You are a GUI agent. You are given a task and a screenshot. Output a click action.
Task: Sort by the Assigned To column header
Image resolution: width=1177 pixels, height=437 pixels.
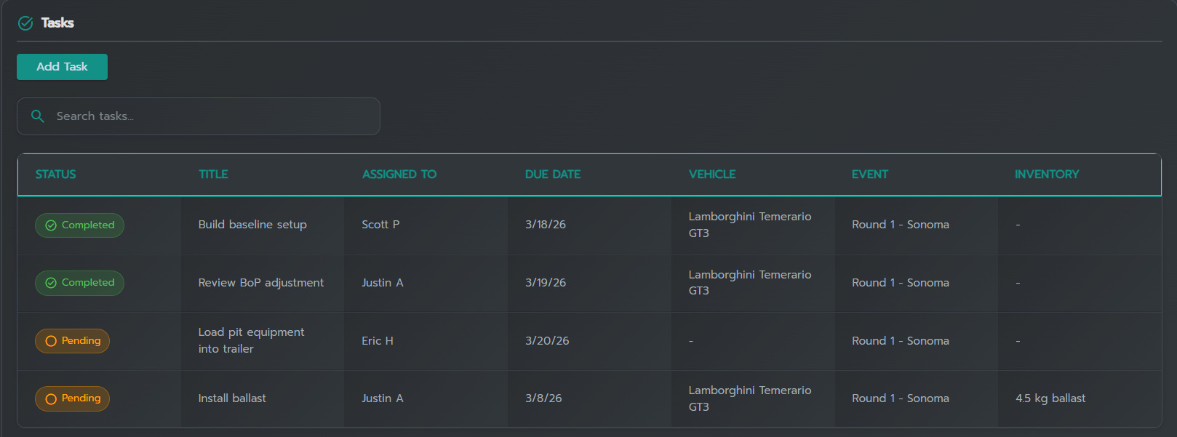(399, 175)
